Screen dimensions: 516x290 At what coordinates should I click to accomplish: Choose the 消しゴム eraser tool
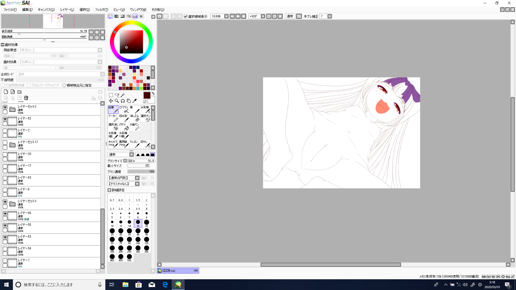135,118
